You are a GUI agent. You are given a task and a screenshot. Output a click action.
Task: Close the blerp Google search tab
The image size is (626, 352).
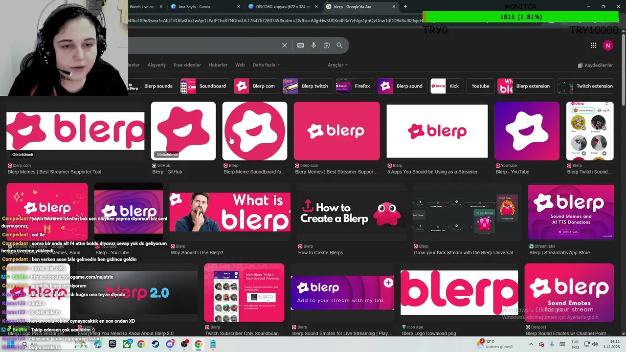click(x=394, y=7)
